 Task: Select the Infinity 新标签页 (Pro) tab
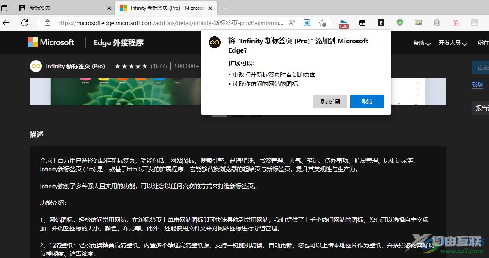coord(166,8)
